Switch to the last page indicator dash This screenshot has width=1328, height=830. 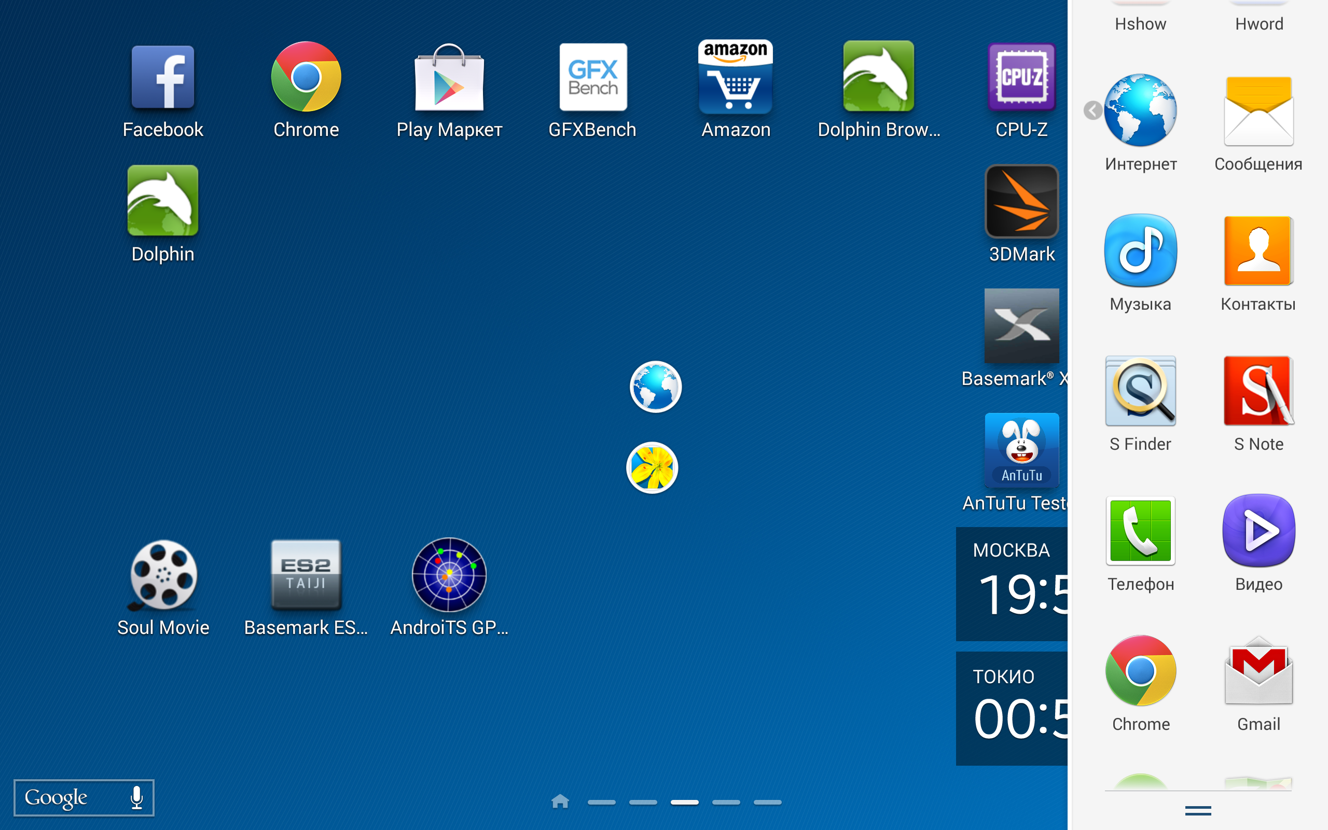click(x=768, y=802)
